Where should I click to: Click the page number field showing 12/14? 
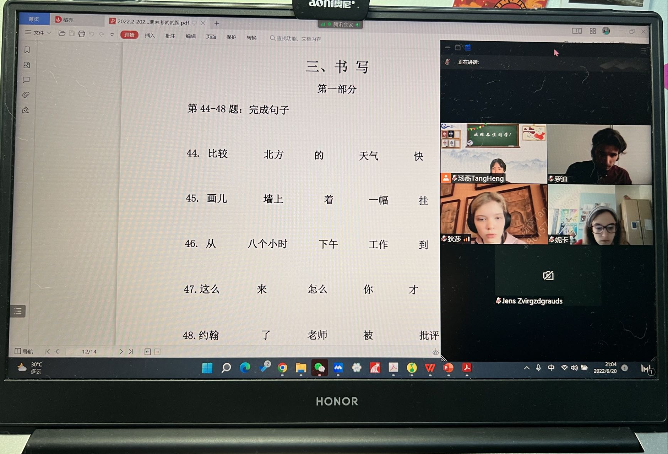click(x=89, y=352)
